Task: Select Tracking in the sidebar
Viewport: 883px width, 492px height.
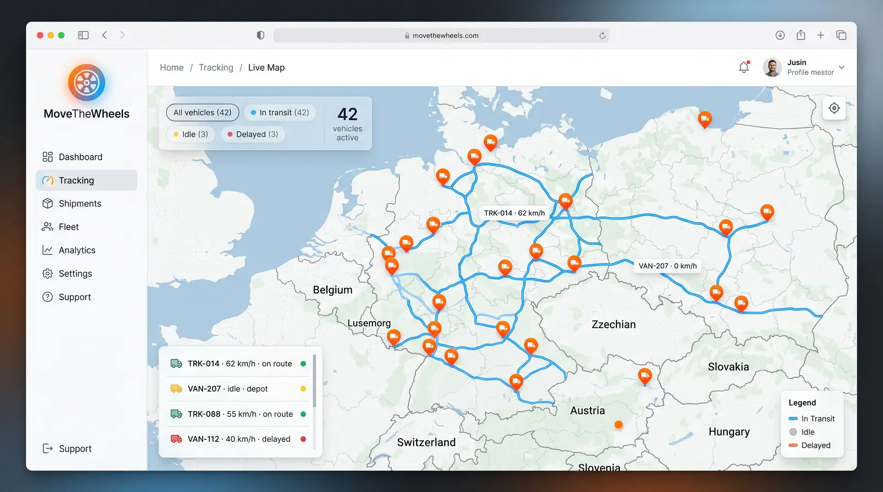Action: [x=87, y=180]
